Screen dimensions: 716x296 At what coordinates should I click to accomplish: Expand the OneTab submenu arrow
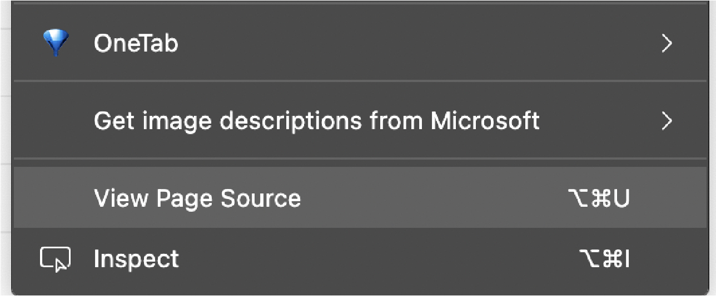coord(667,43)
